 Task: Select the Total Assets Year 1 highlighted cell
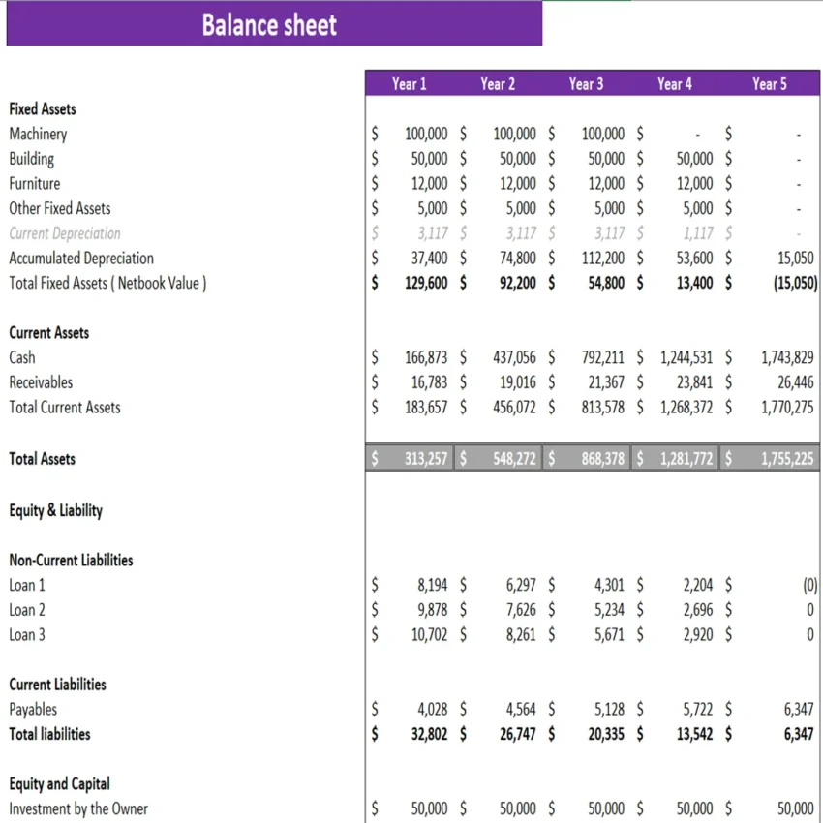411,458
